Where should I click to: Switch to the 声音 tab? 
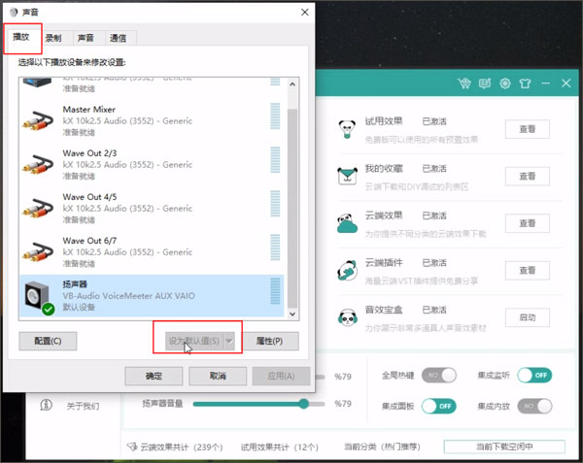click(x=86, y=38)
